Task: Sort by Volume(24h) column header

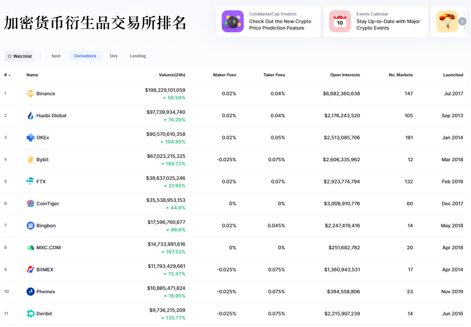Action: [x=172, y=75]
